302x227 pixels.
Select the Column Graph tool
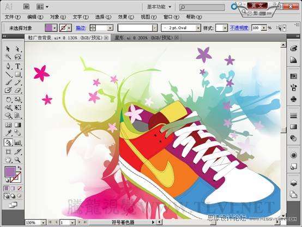pyautogui.click(x=17, y=143)
